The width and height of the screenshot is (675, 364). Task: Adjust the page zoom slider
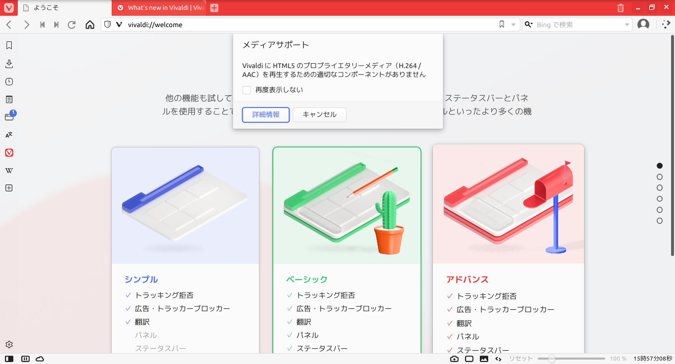point(571,359)
